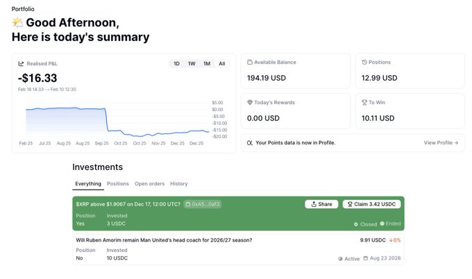This screenshot has height=279, width=472.
Task: Switch the chart to 1M range
Action: (x=207, y=64)
